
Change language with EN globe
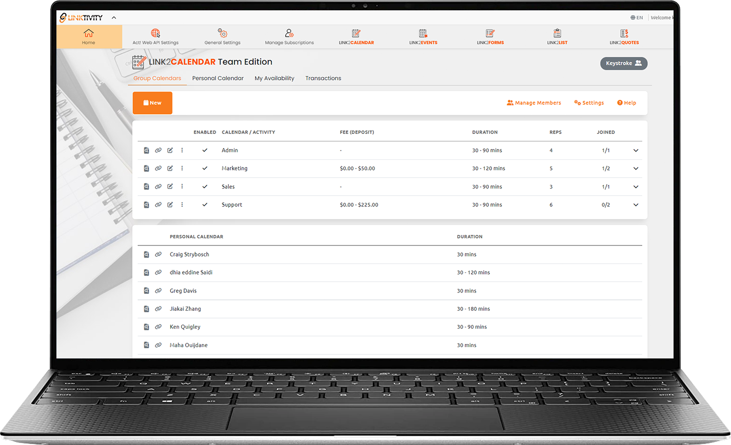[x=637, y=17]
